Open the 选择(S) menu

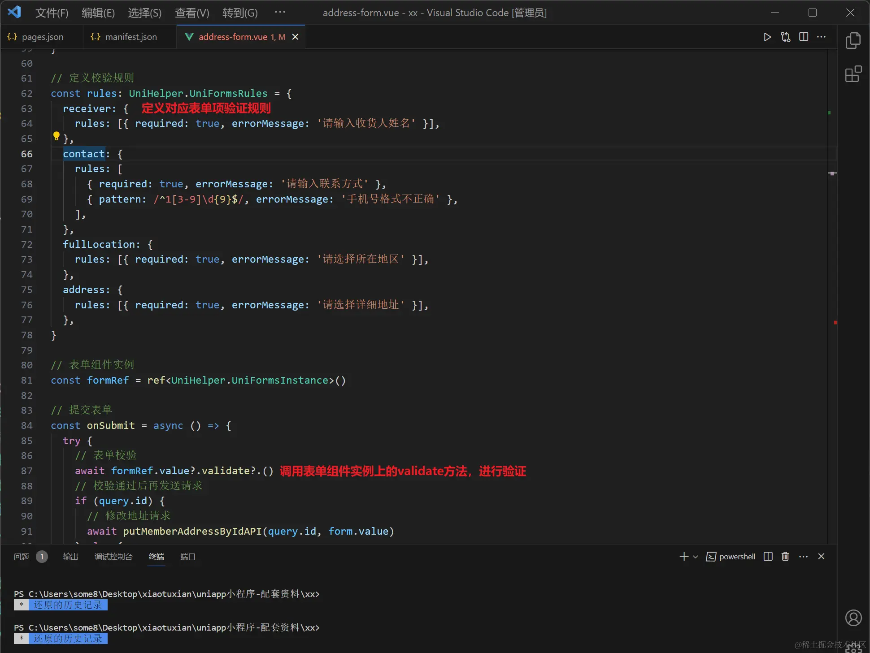point(144,13)
